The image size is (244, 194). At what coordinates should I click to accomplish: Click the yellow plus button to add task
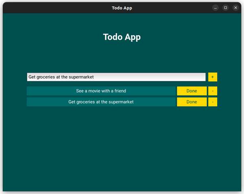pyautogui.click(x=213, y=77)
